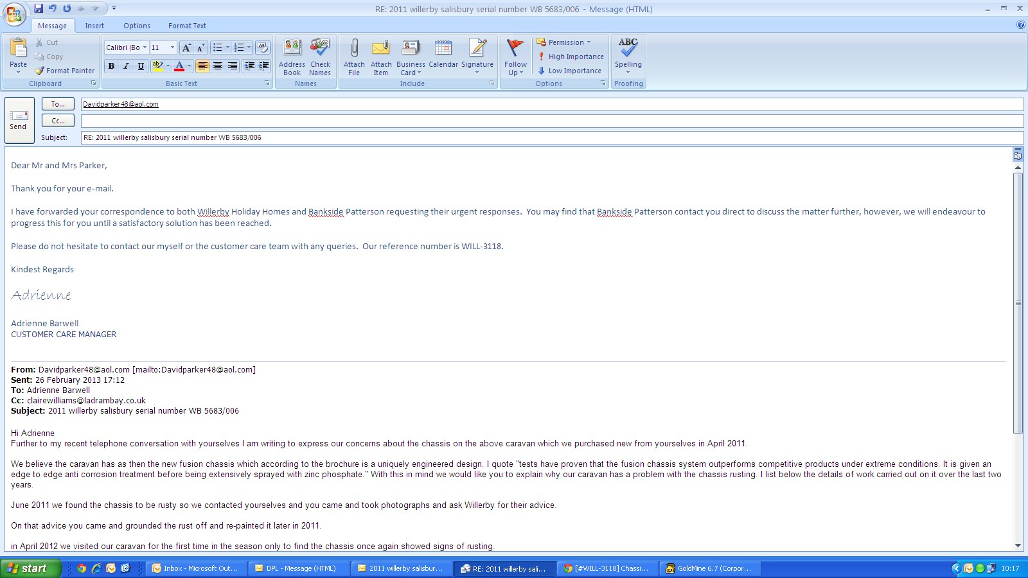Expand the font color dropdown arrow

click(190, 66)
